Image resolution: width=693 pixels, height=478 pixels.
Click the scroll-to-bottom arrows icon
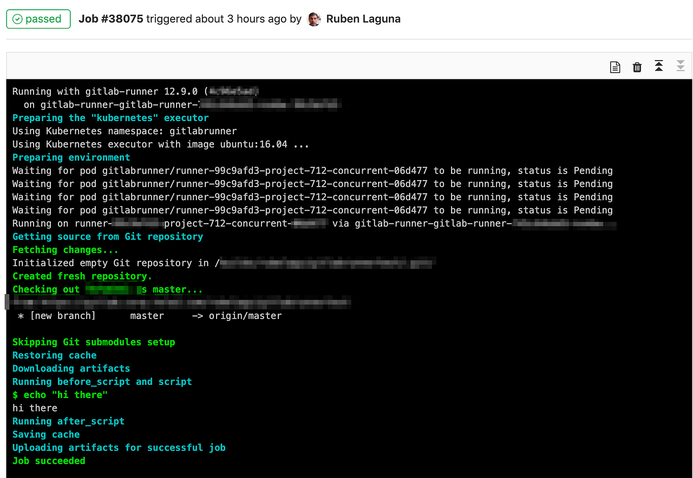(680, 66)
